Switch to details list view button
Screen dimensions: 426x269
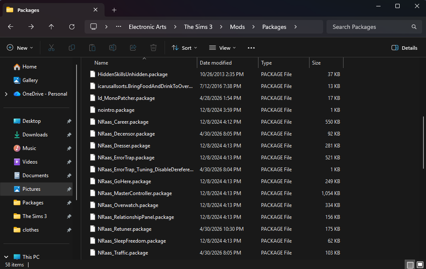click(410, 265)
